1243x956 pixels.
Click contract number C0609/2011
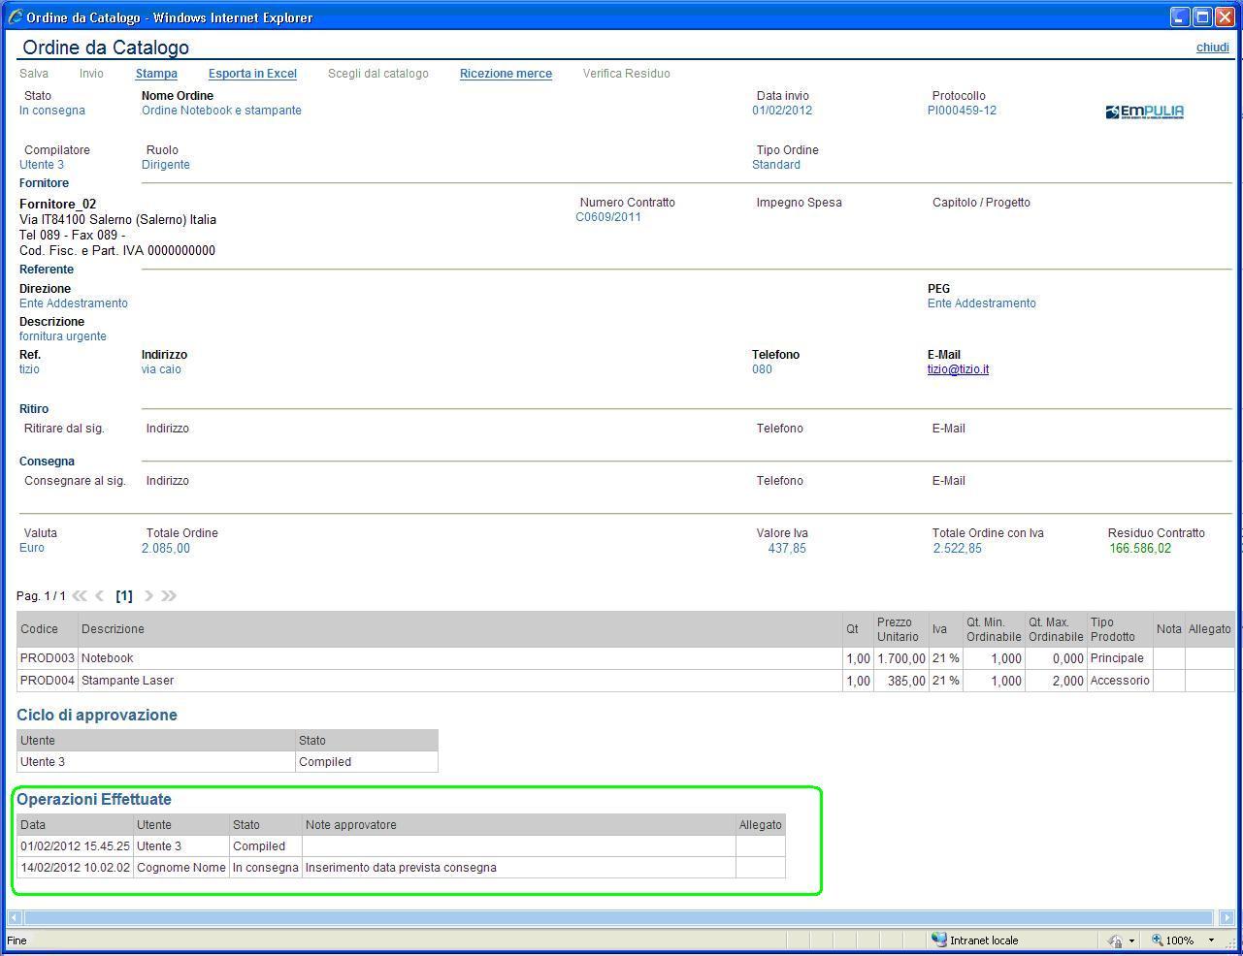click(x=608, y=217)
